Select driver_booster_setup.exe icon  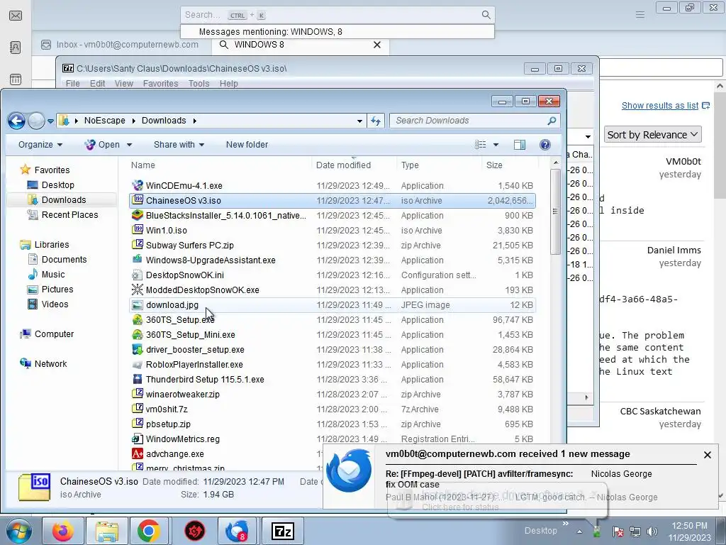tap(138, 349)
